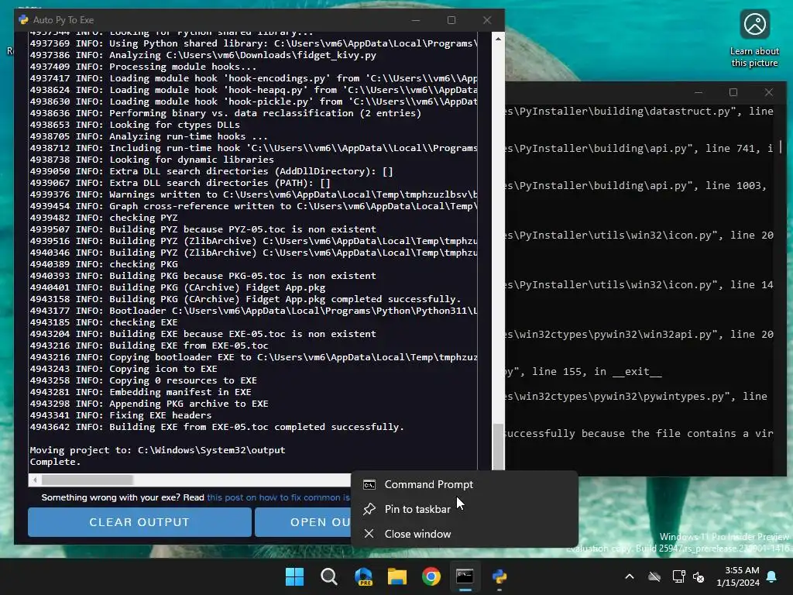This screenshot has width=793, height=595.
Task: Click 'Looking for ctypes DLLs' line
Action: pyautogui.click(x=135, y=125)
